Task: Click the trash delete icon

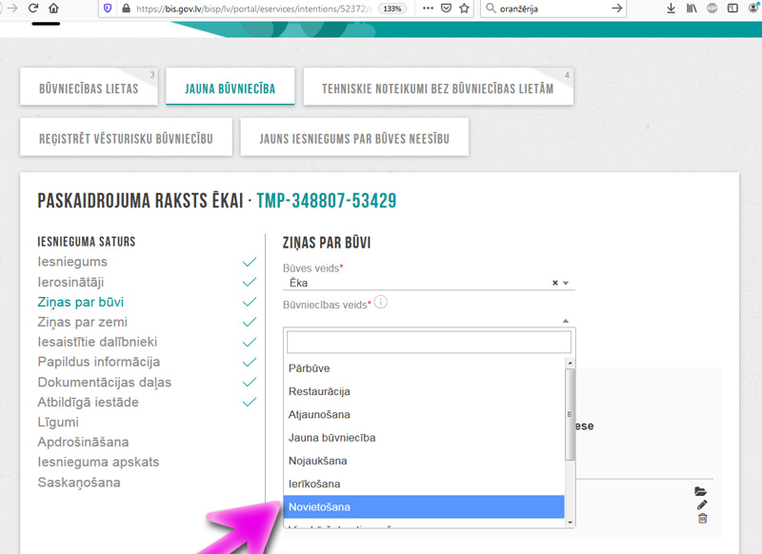Action: [702, 518]
